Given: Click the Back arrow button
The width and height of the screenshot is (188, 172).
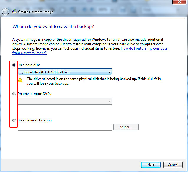Looking at the screenshot, I should tap(5, 12).
